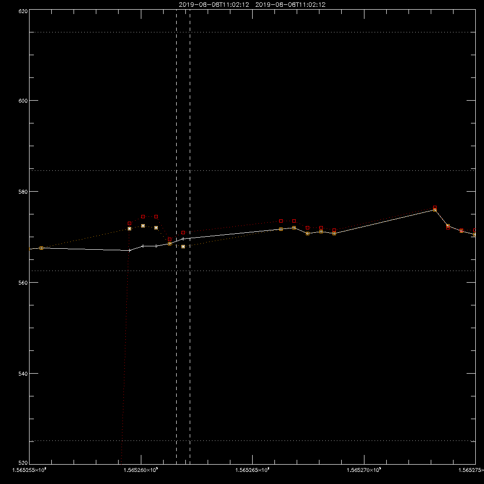Click the truncated x-axis label 1.565275×

coord(471,470)
